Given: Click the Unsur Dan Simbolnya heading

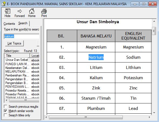Looking at the screenshot, I should 98,22.
